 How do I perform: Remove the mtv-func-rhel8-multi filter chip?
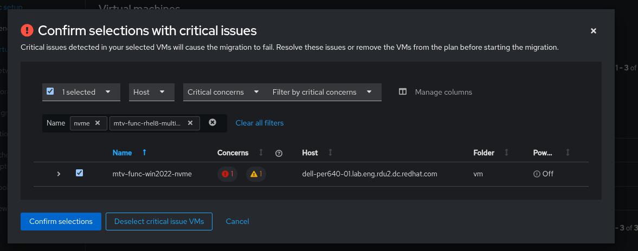tap(190, 123)
